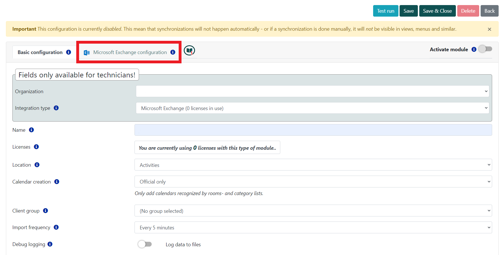This screenshot has height=255, width=502.
Task: Toggle the Debug logging switch
Action: click(145, 244)
